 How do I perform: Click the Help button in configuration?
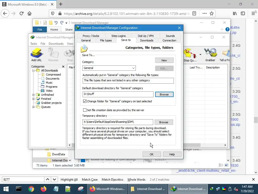click(x=172, y=154)
